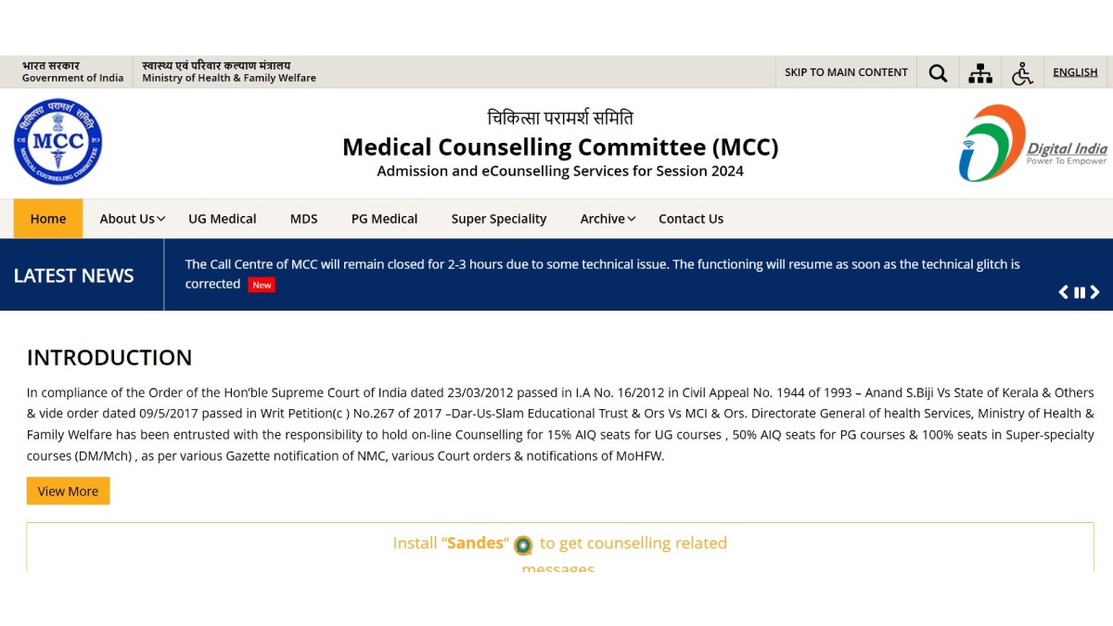
Task: Open the PG Medical menu item
Action: click(x=384, y=219)
